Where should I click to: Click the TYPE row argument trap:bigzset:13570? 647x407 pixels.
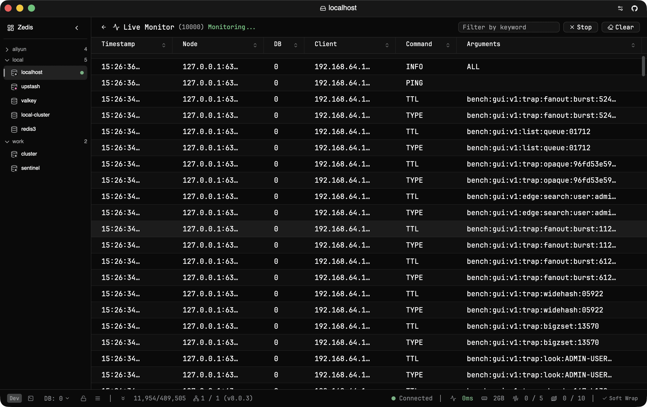[x=533, y=343]
